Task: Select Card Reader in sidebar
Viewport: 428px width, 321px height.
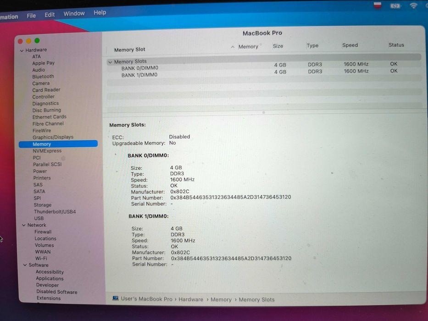Action: [x=46, y=90]
